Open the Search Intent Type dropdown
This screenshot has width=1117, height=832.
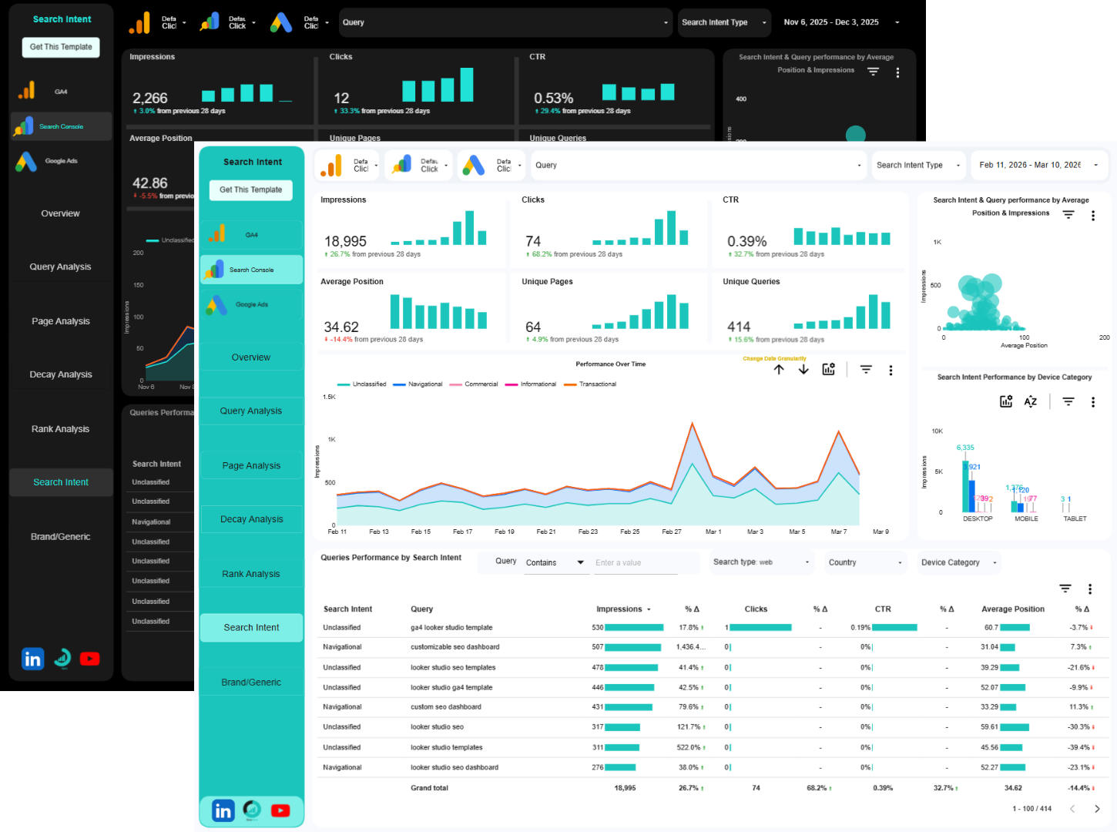[917, 165]
